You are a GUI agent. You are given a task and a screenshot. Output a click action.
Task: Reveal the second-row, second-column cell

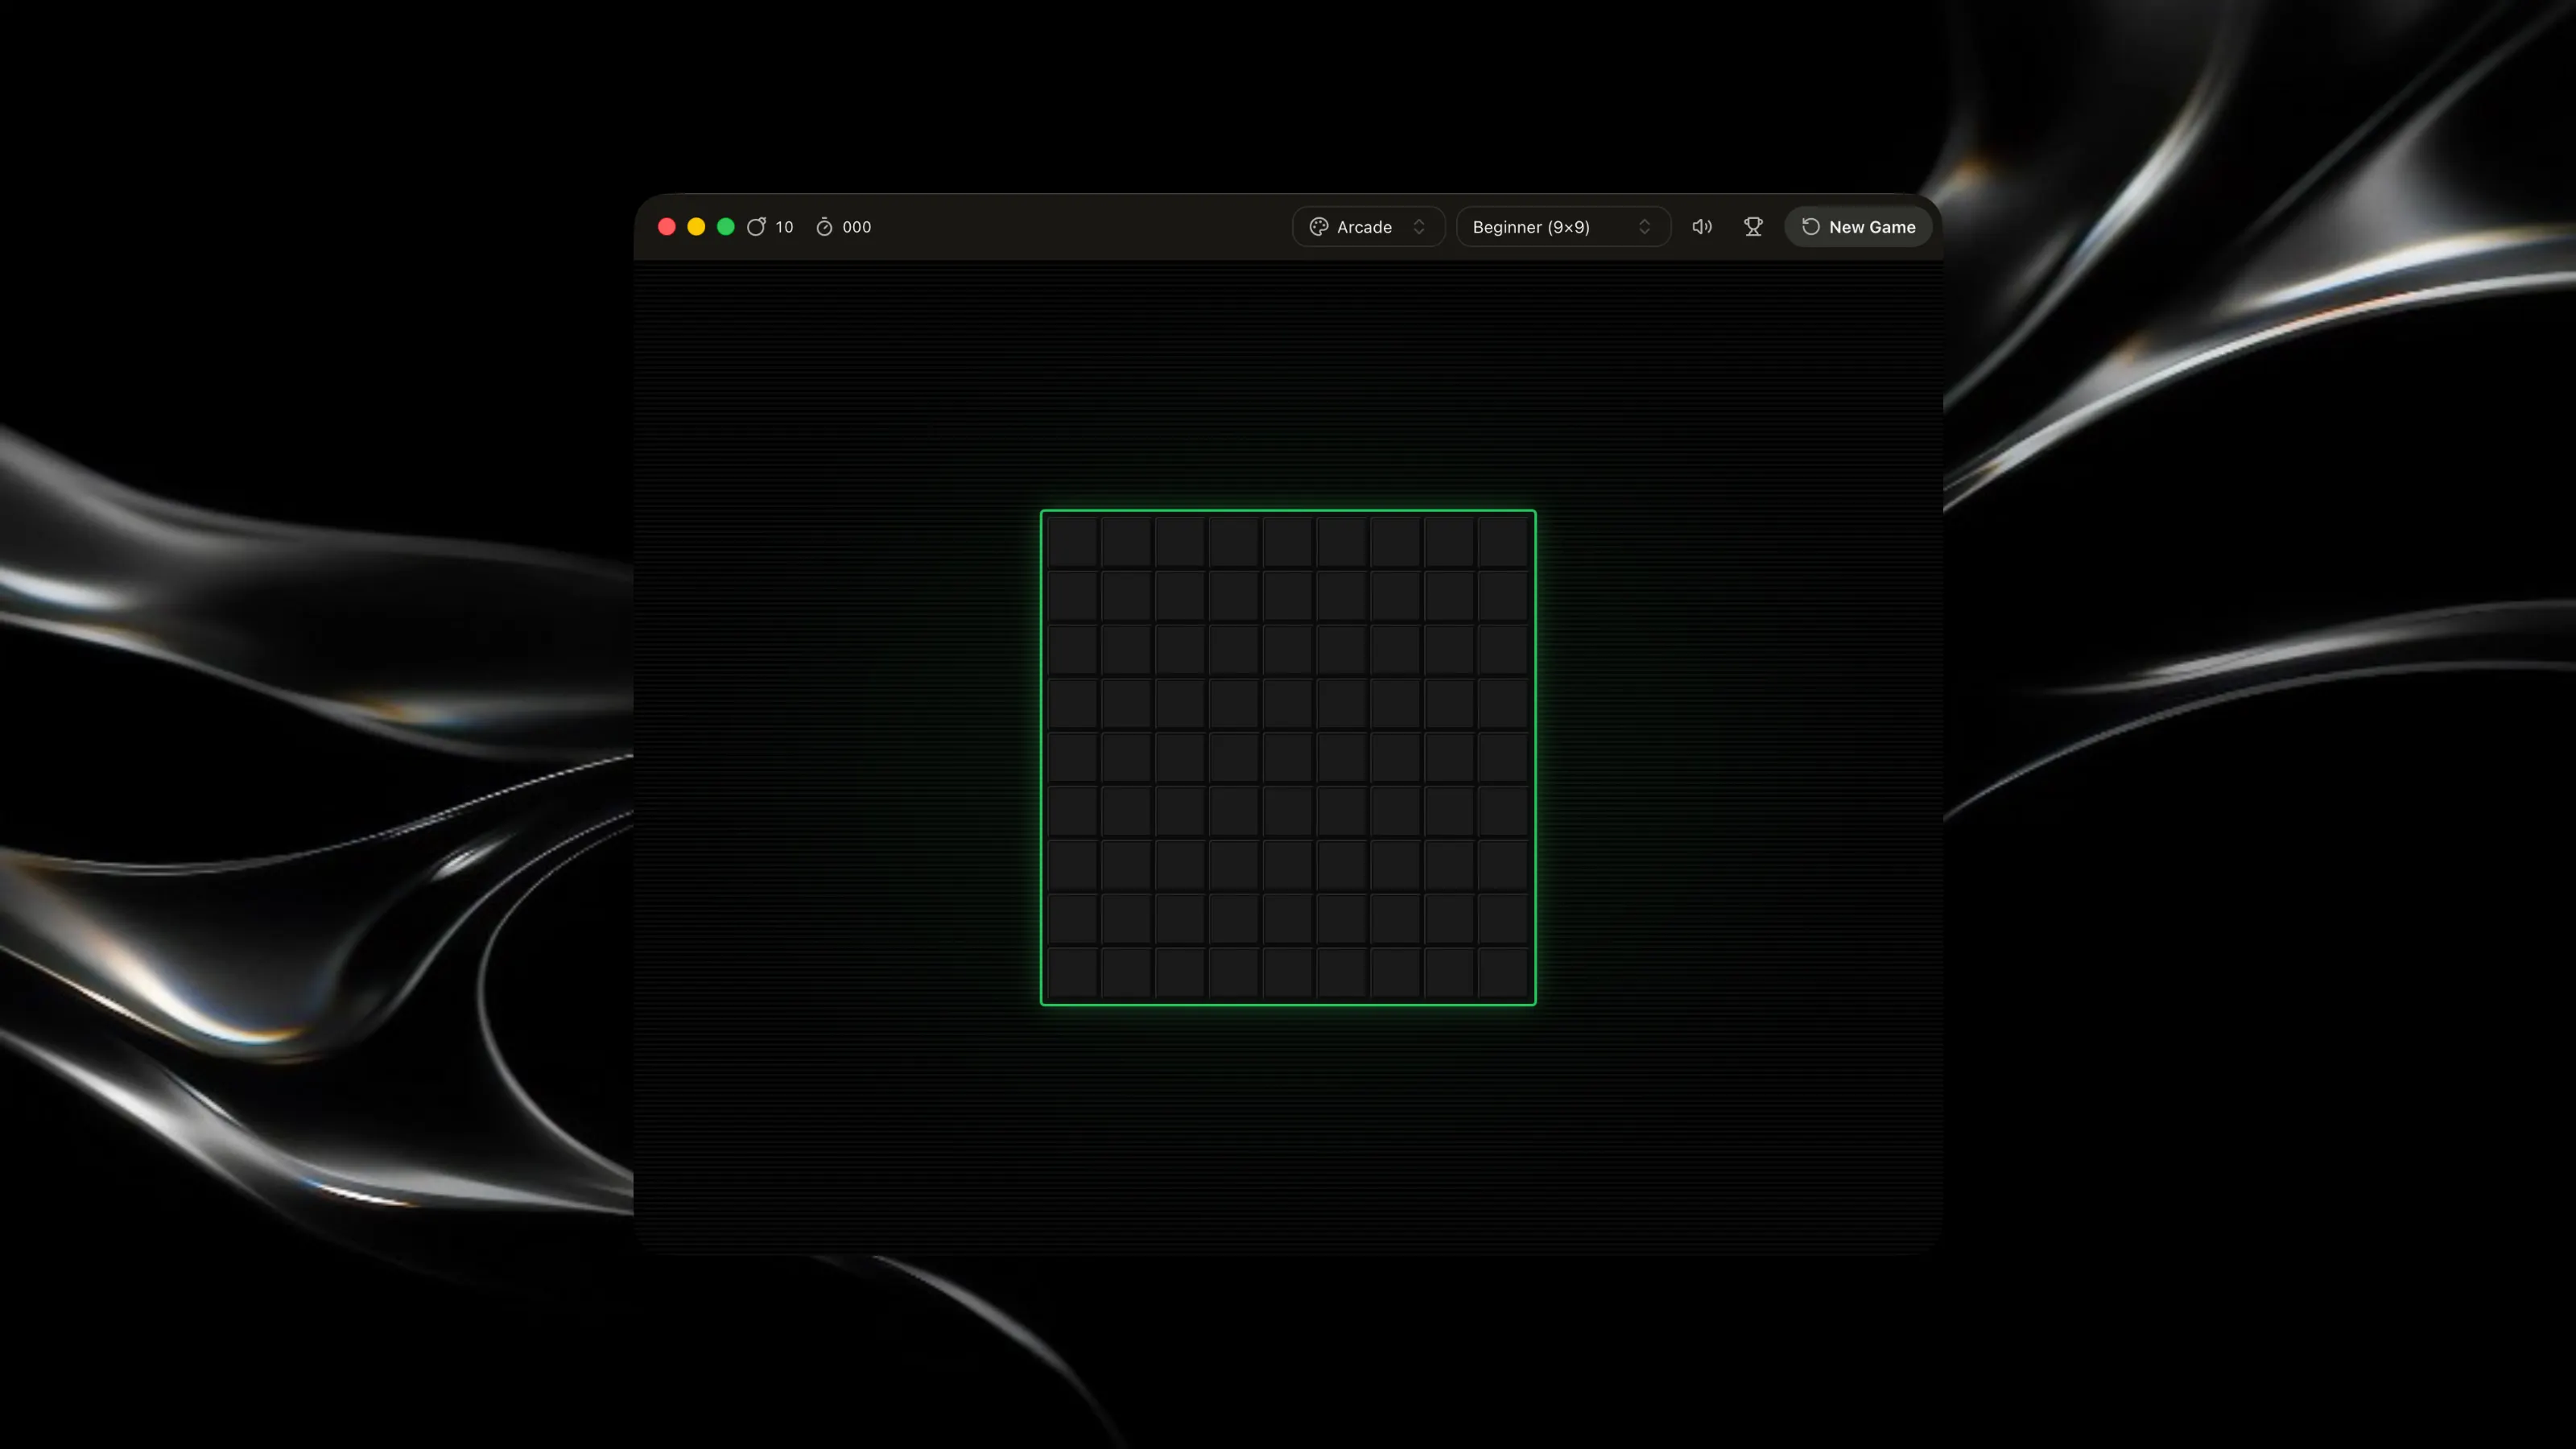(1127, 596)
